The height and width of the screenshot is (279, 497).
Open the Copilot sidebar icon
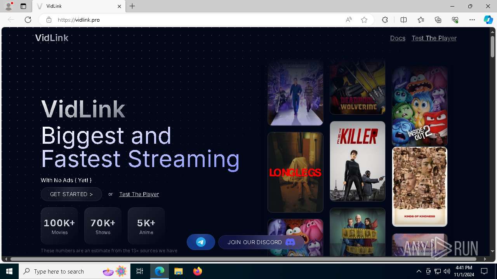click(488, 20)
